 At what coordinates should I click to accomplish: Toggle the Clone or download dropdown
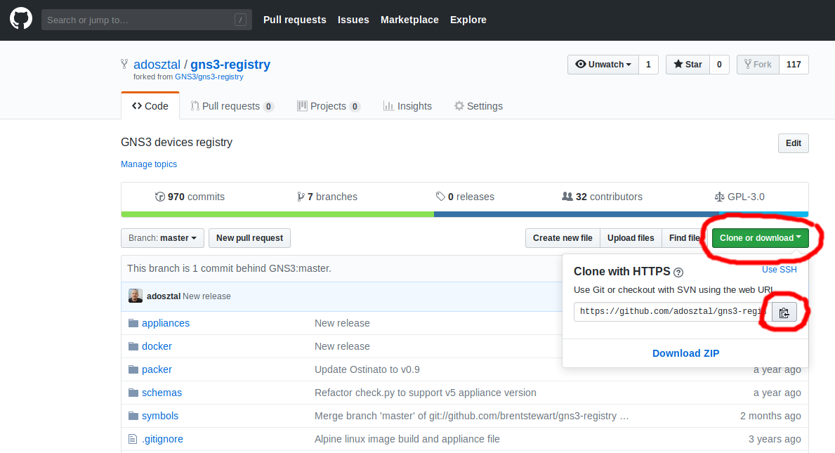pyautogui.click(x=760, y=238)
